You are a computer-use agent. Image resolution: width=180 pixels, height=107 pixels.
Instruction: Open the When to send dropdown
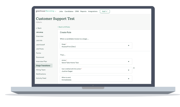coord(96,79)
